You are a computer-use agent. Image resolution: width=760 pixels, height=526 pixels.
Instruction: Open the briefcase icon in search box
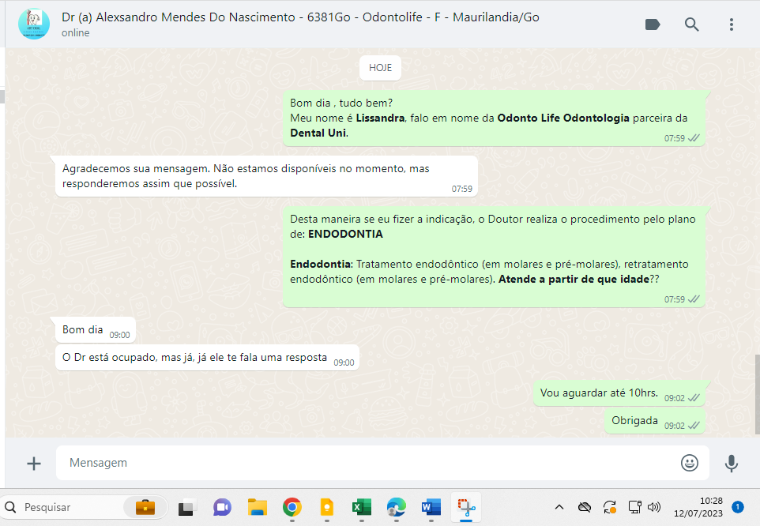[x=145, y=507]
